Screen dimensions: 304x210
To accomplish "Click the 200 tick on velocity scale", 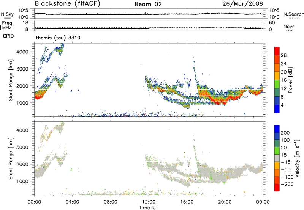I will click(285, 133).
